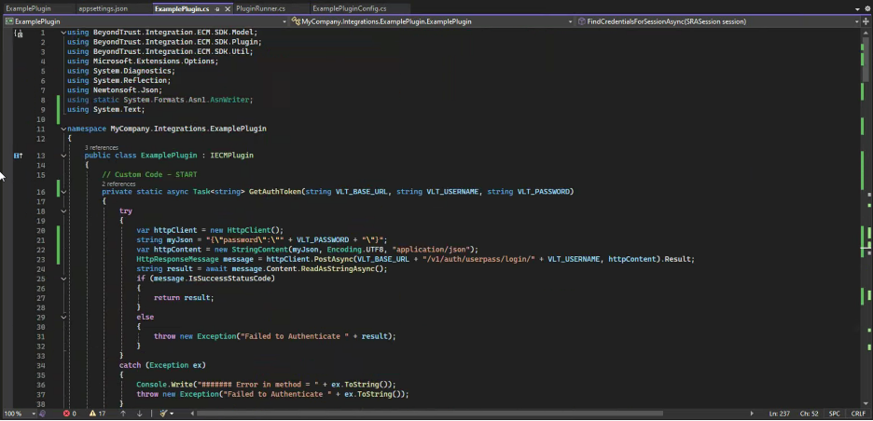This screenshot has width=873, height=421.
Task: Go to previous issue with up arrow
Action: (123, 414)
